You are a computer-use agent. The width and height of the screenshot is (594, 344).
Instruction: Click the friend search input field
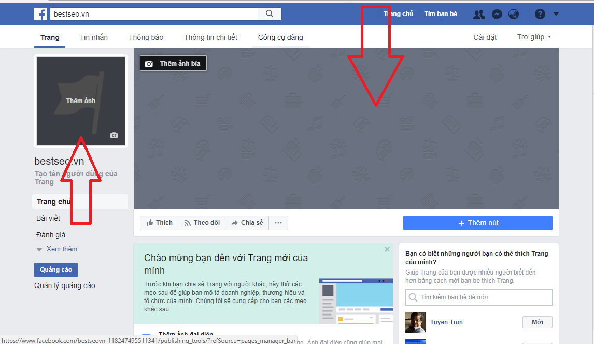(478, 297)
